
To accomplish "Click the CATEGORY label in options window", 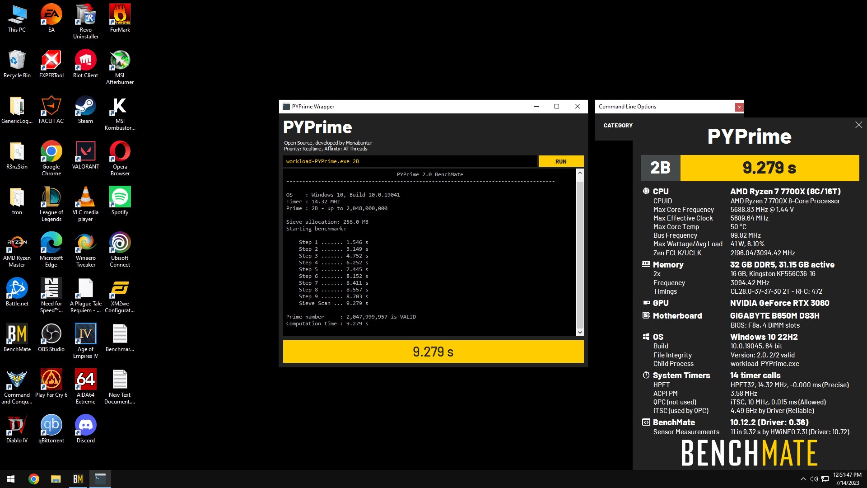I will pos(618,126).
